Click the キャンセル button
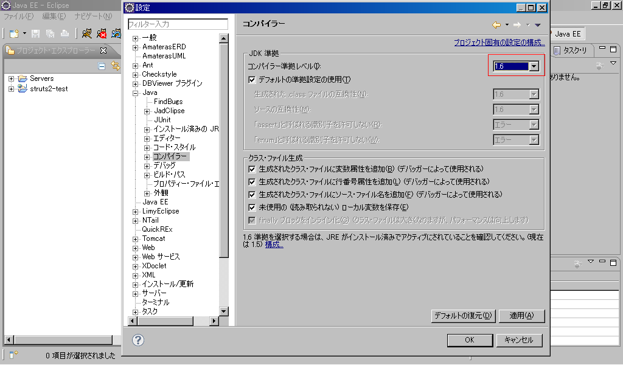 519,340
